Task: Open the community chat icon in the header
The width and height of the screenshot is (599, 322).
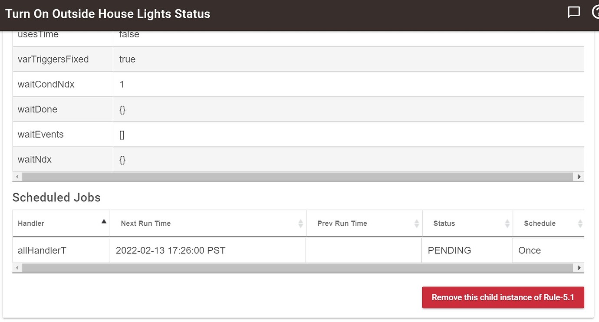Action: click(574, 13)
